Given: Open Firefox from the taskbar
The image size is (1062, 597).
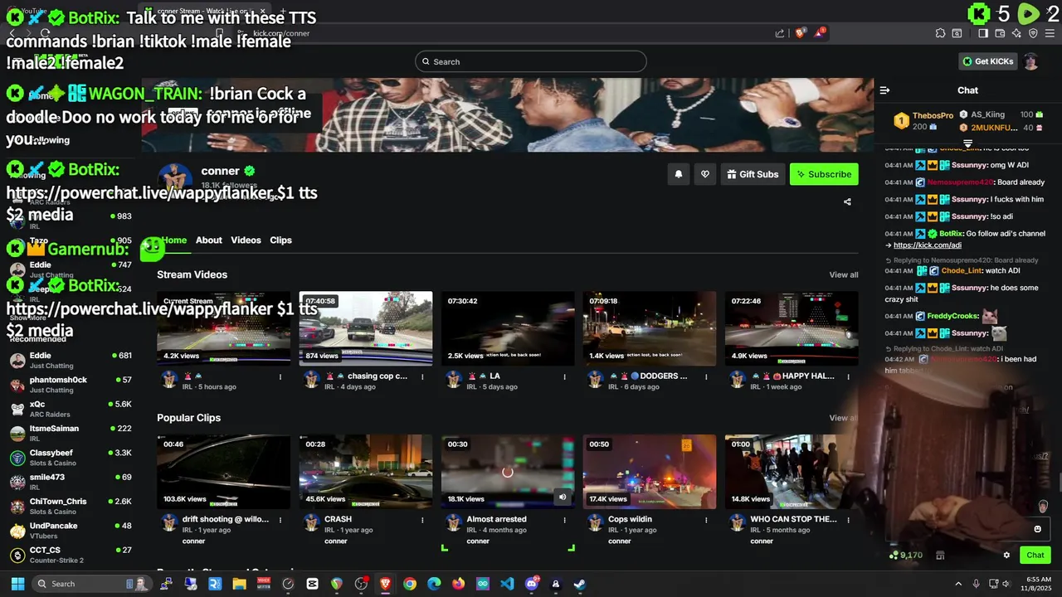Looking at the screenshot, I should point(458,584).
